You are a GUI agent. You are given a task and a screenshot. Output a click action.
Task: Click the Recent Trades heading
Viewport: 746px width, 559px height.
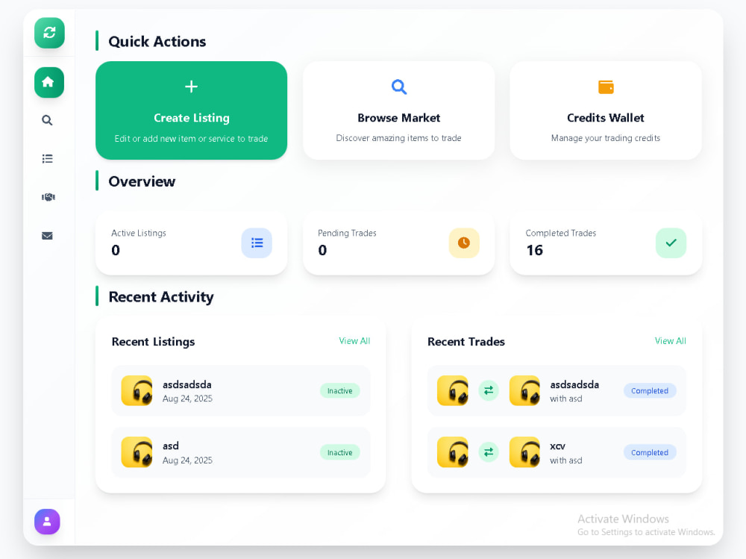(x=466, y=341)
